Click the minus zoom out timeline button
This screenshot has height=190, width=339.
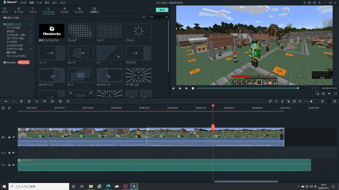(300, 101)
